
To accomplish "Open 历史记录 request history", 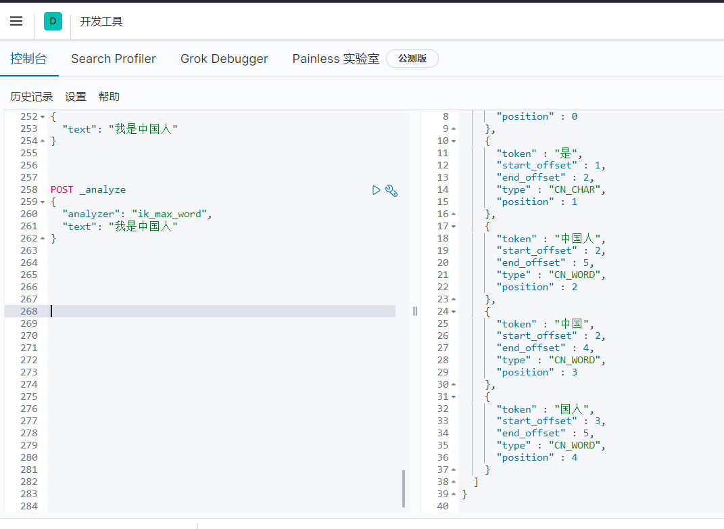I will pos(31,97).
